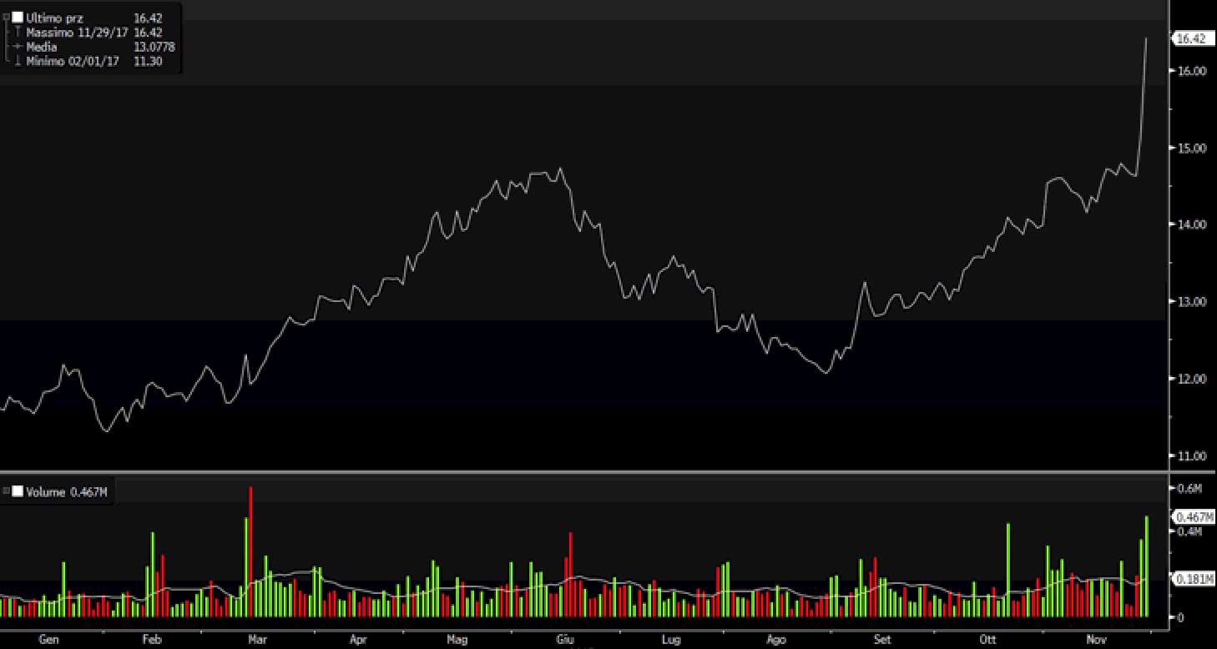Click the Massimo high-marker icon in legend
Screen dimensions: 1217x649
click(x=18, y=33)
